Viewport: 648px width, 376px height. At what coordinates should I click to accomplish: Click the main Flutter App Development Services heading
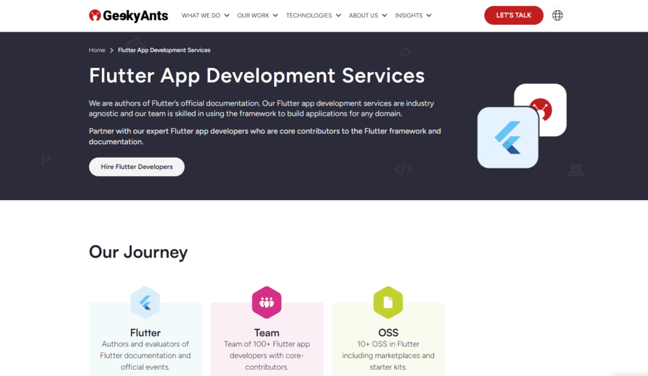(257, 75)
